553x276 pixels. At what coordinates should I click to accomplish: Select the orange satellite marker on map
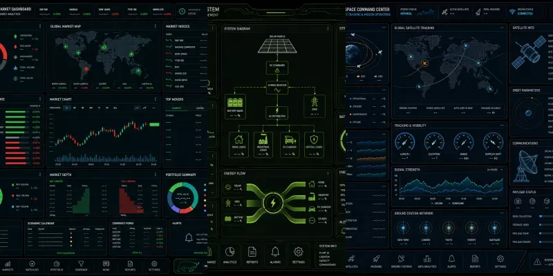pyautogui.click(x=424, y=63)
